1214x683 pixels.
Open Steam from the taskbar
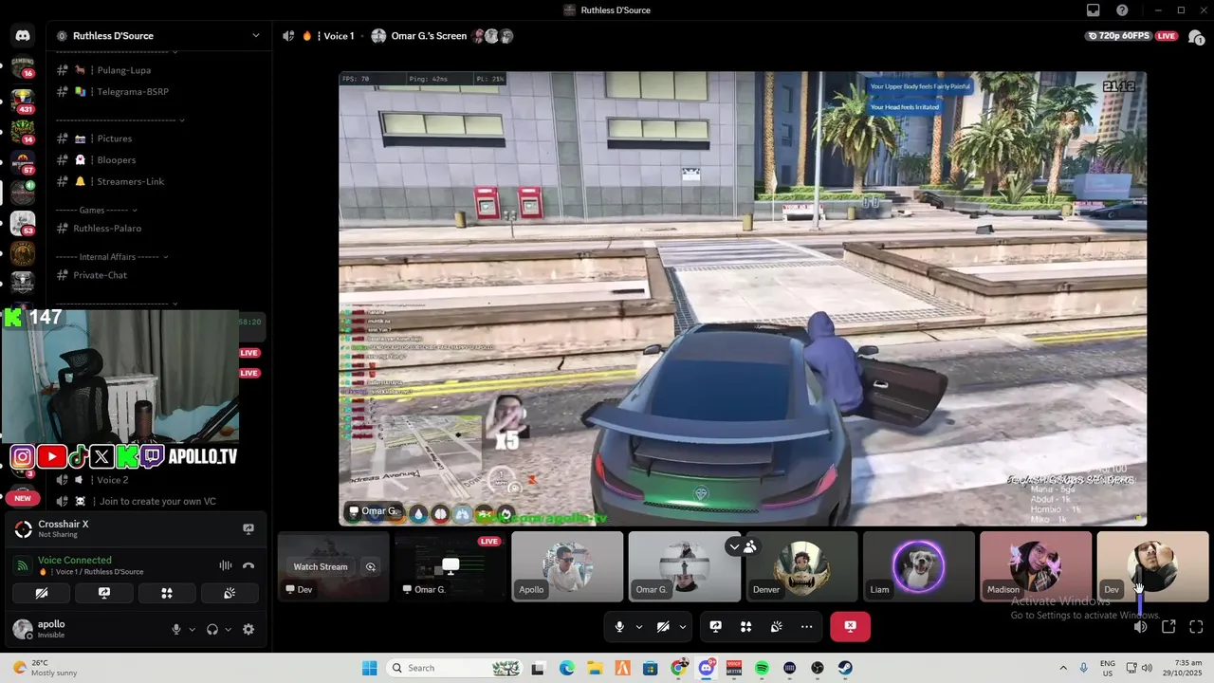click(x=845, y=668)
